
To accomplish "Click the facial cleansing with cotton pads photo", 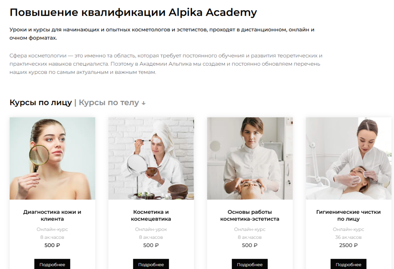I will [349, 158].
